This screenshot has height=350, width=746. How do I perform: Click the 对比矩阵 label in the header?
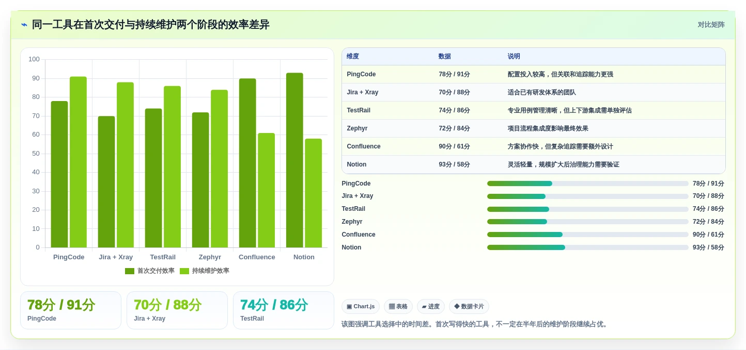711,25
